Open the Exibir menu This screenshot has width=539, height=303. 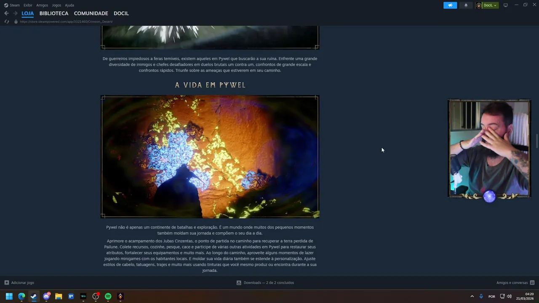(x=28, y=5)
